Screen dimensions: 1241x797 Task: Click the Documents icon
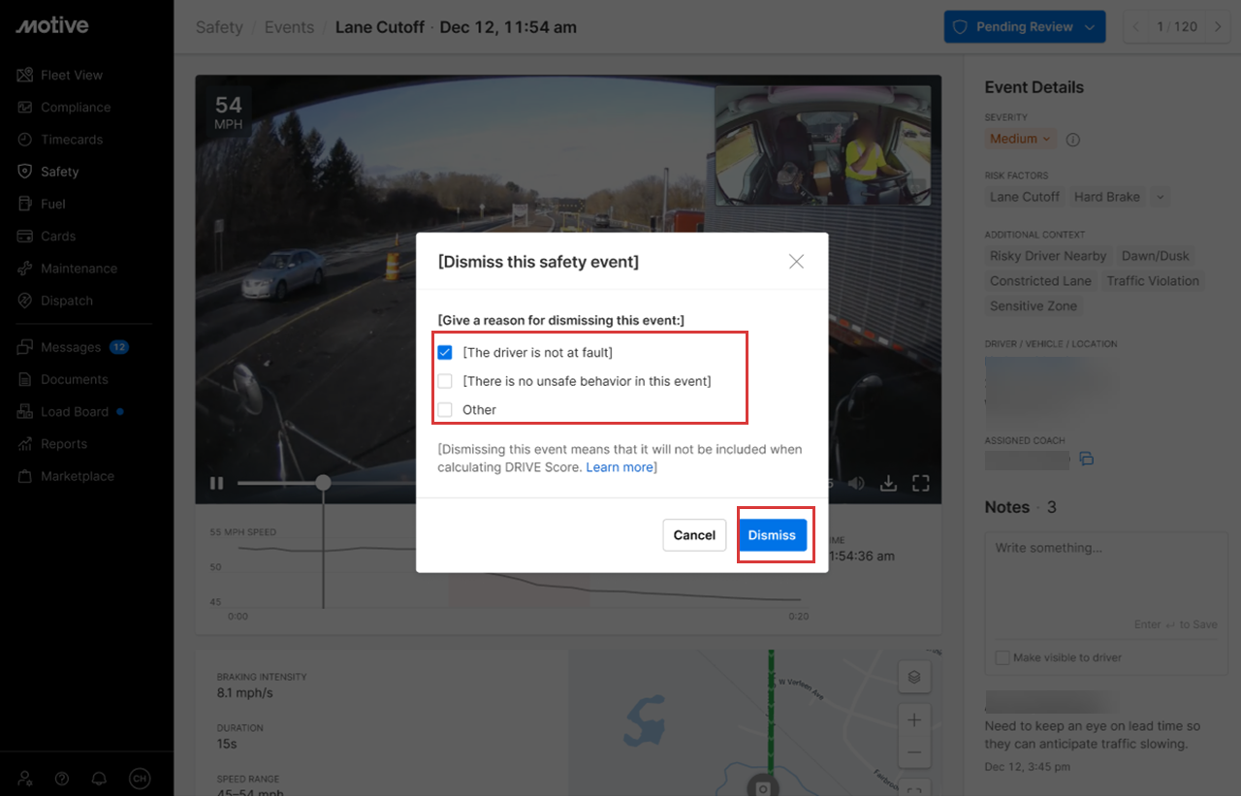pyautogui.click(x=25, y=379)
